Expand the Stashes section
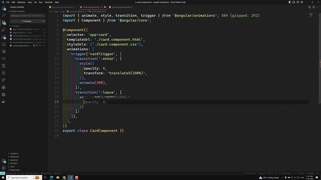The height and width of the screenshot is (180, 321). coord(14,163)
